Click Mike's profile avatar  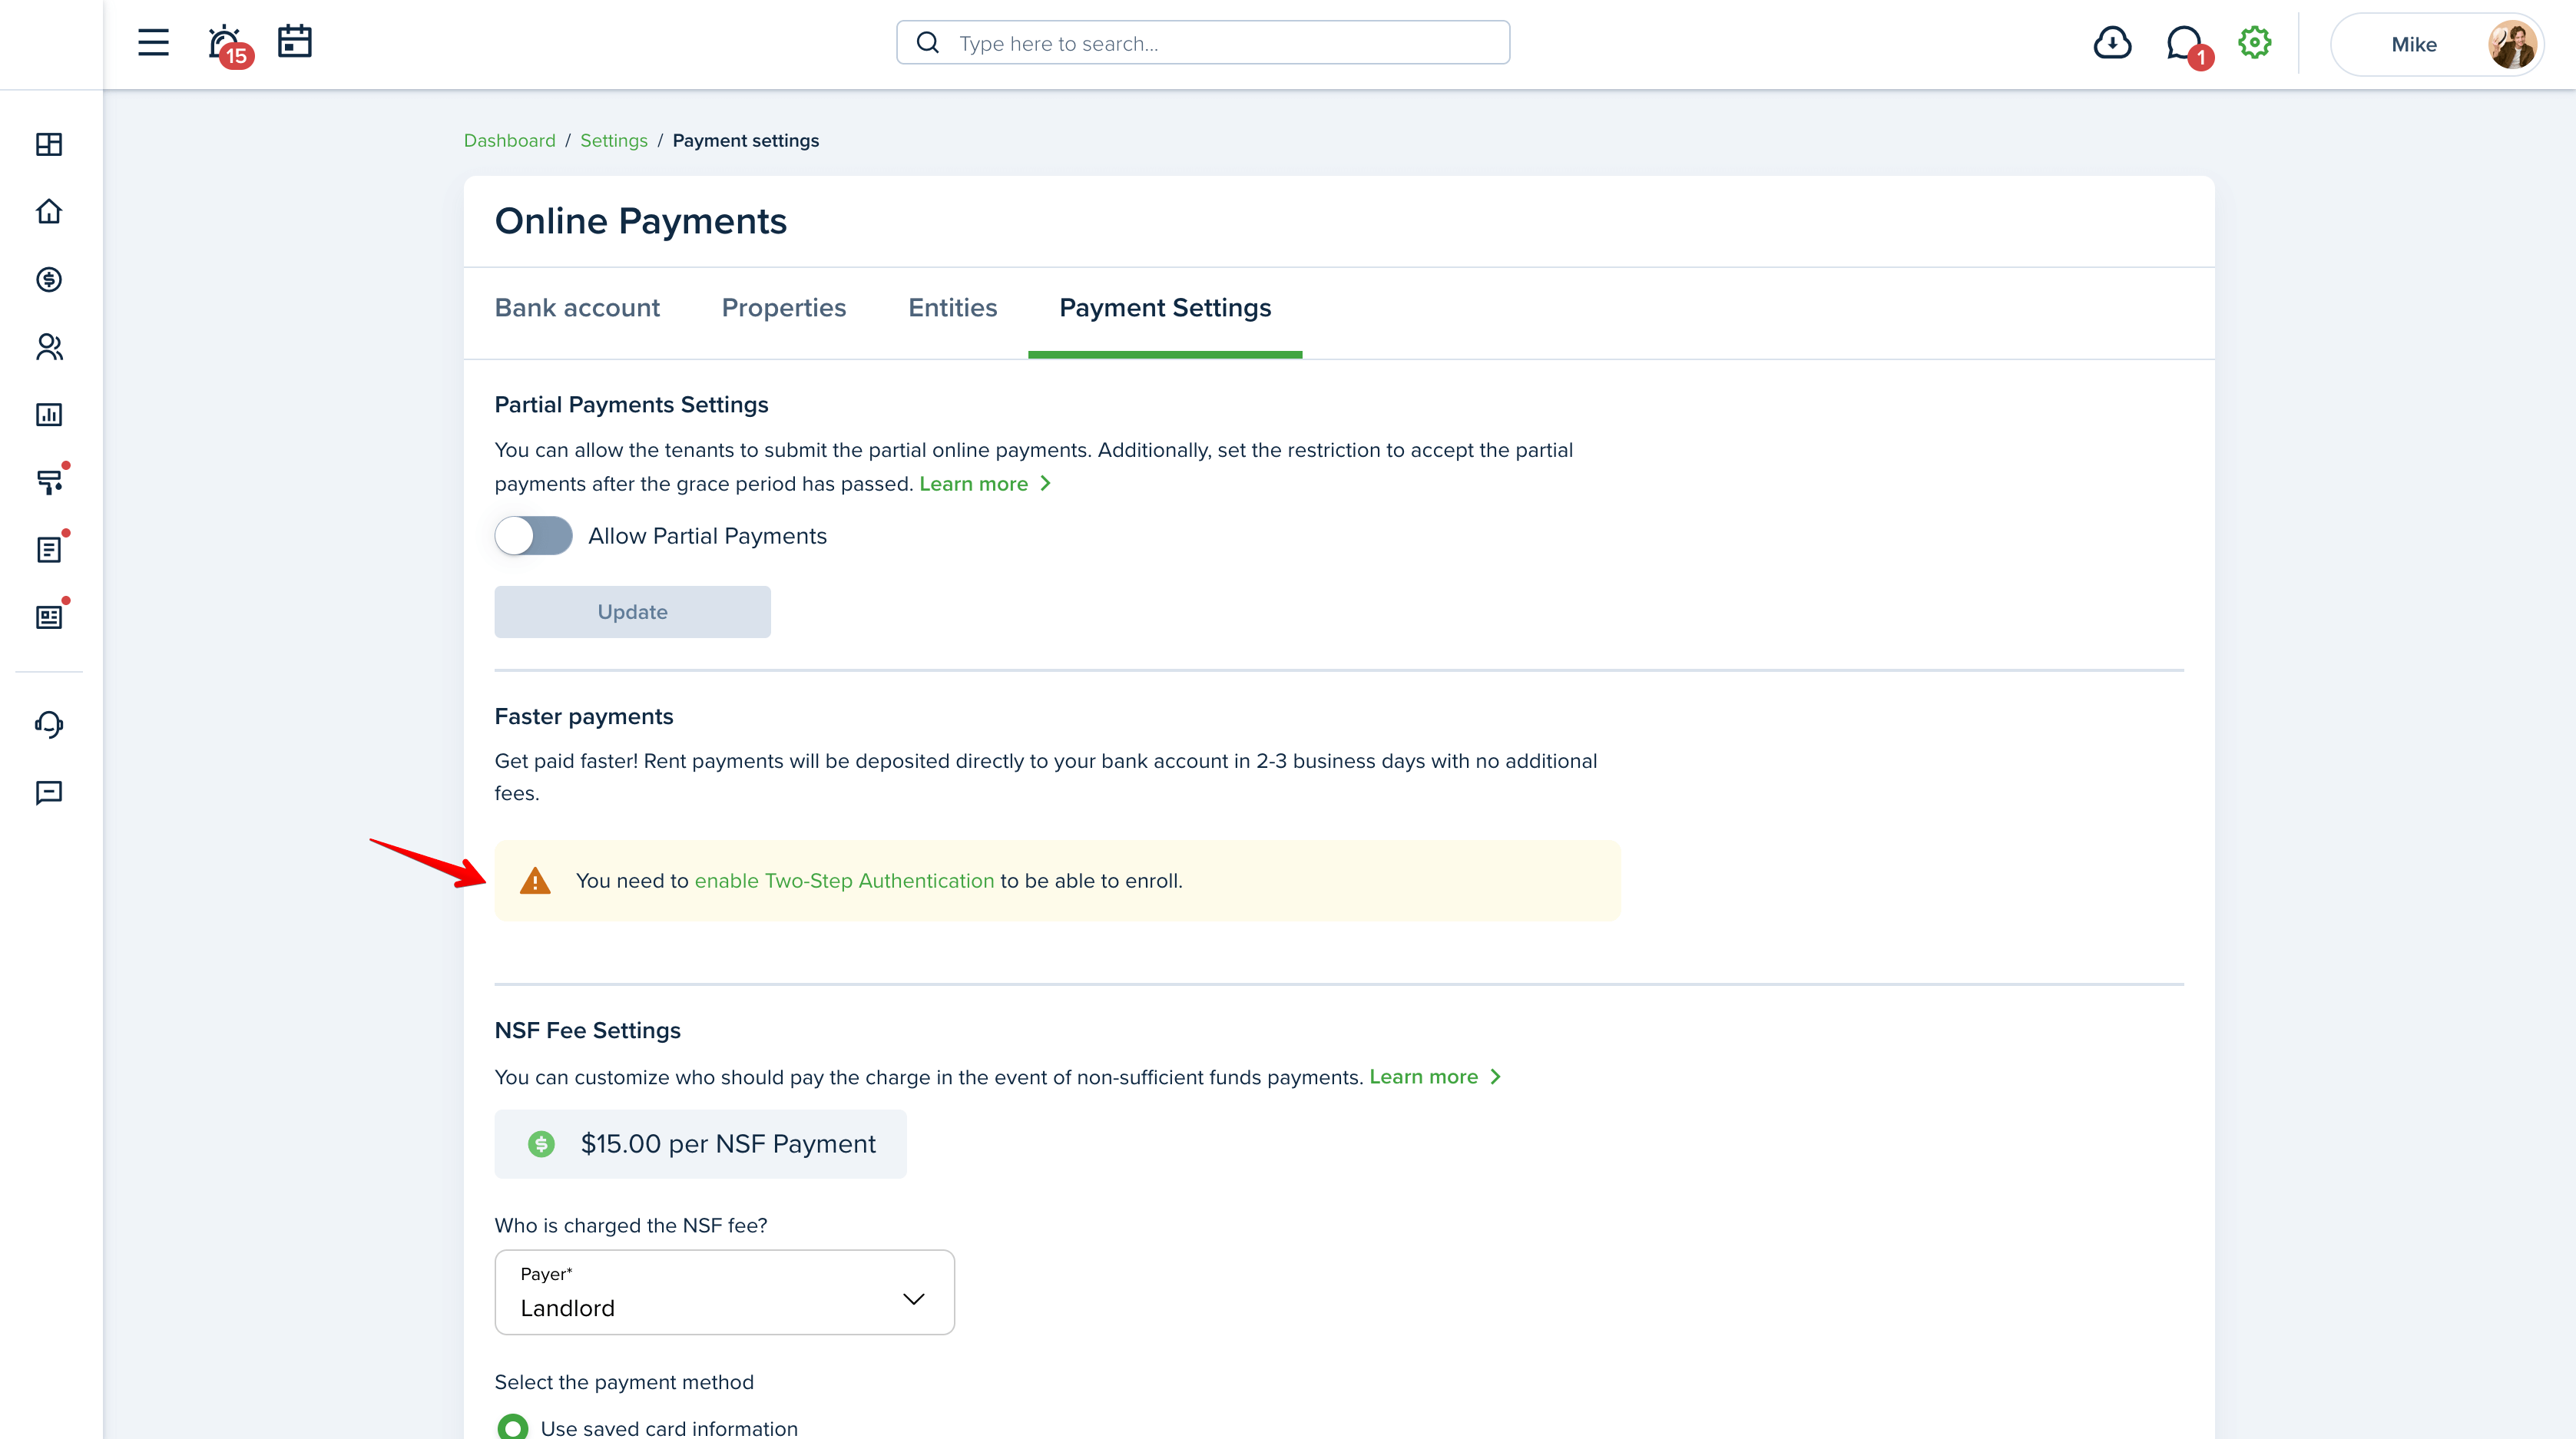coord(2512,44)
